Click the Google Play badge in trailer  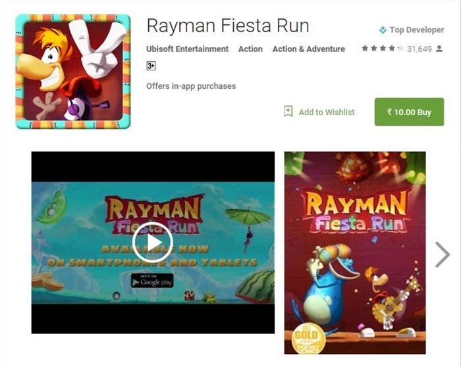click(x=152, y=281)
